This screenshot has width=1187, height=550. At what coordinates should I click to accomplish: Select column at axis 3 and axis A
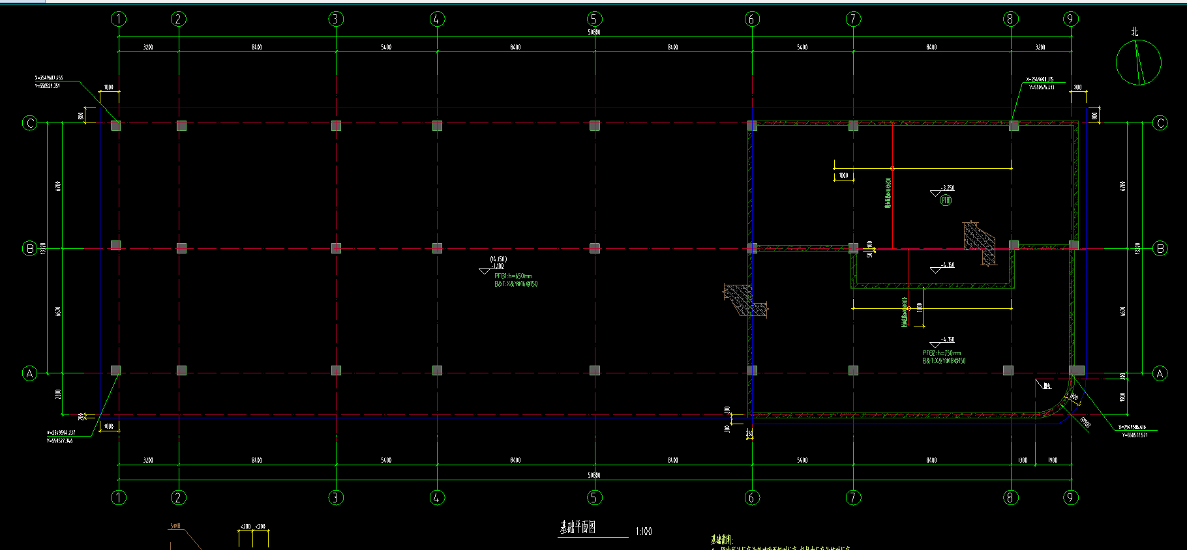336,370
